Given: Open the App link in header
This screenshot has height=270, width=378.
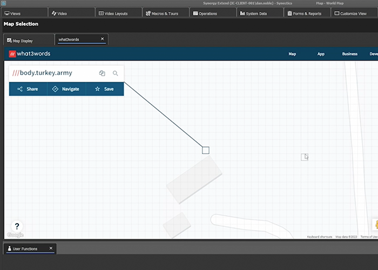Looking at the screenshot, I should [321, 54].
